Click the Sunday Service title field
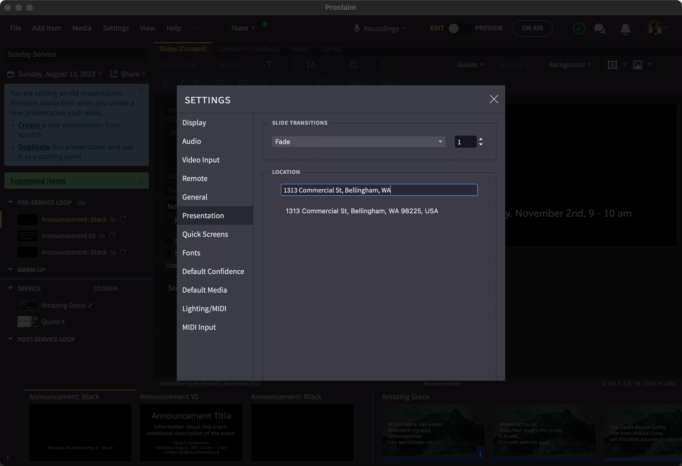Viewport: 682px width, 466px height. coord(77,54)
